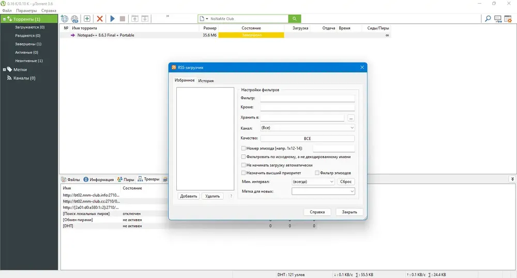This screenshot has height=278, width=517.
Task: Click the stop torrent square icon
Action: click(x=123, y=19)
